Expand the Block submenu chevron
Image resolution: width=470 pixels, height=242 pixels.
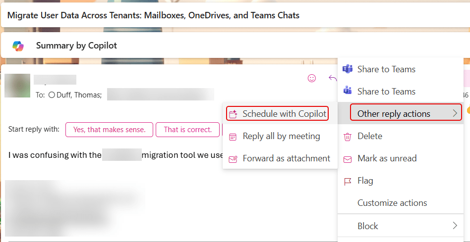[x=455, y=226]
